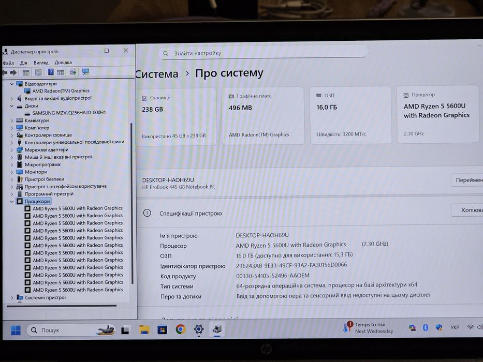Open Microsoft Store from the taskbar

tap(163, 330)
